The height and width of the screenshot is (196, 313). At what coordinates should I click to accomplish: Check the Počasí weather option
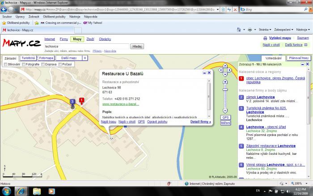click(60, 64)
